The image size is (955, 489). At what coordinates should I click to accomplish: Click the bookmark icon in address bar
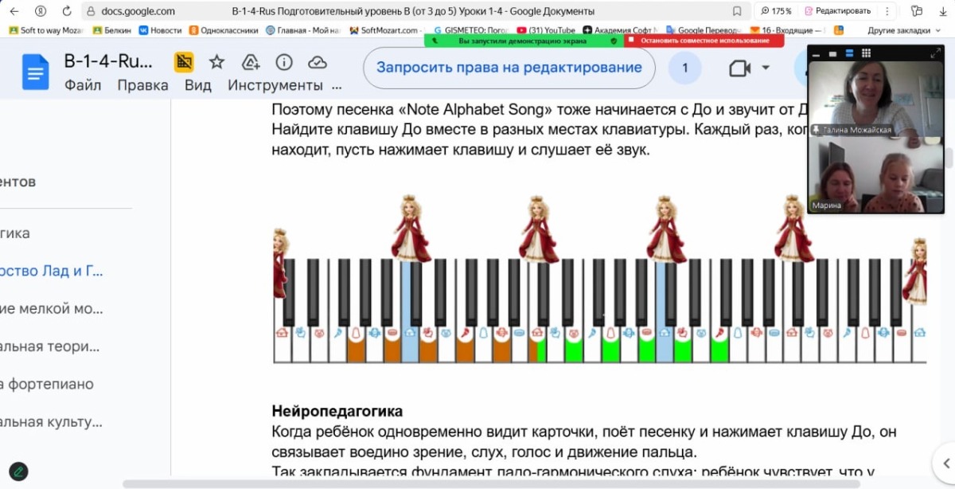pyautogui.click(x=737, y=11)
